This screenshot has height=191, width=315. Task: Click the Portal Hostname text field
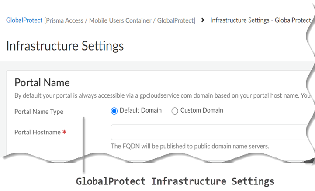point(210,132)
